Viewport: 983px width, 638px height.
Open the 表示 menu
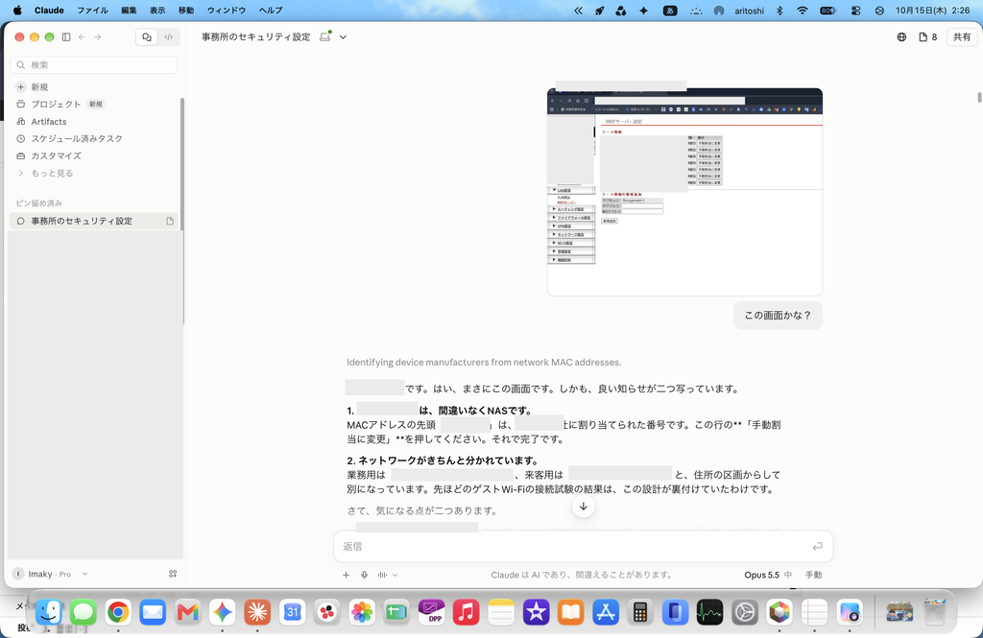point(157,10)
